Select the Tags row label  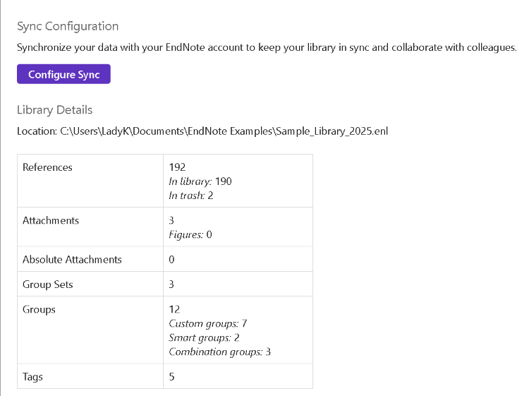click(x=32, y=377)
